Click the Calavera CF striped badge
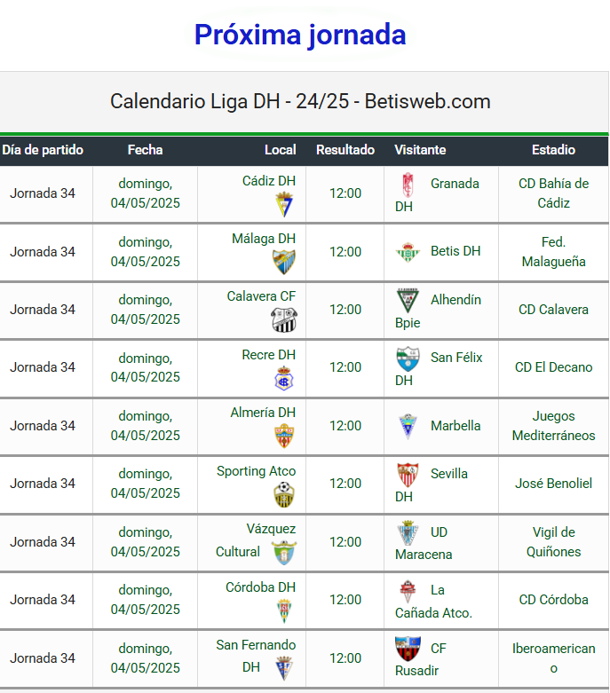Image resolution: width=610 pixels, height=693 pixels. (x=284, y=320)
